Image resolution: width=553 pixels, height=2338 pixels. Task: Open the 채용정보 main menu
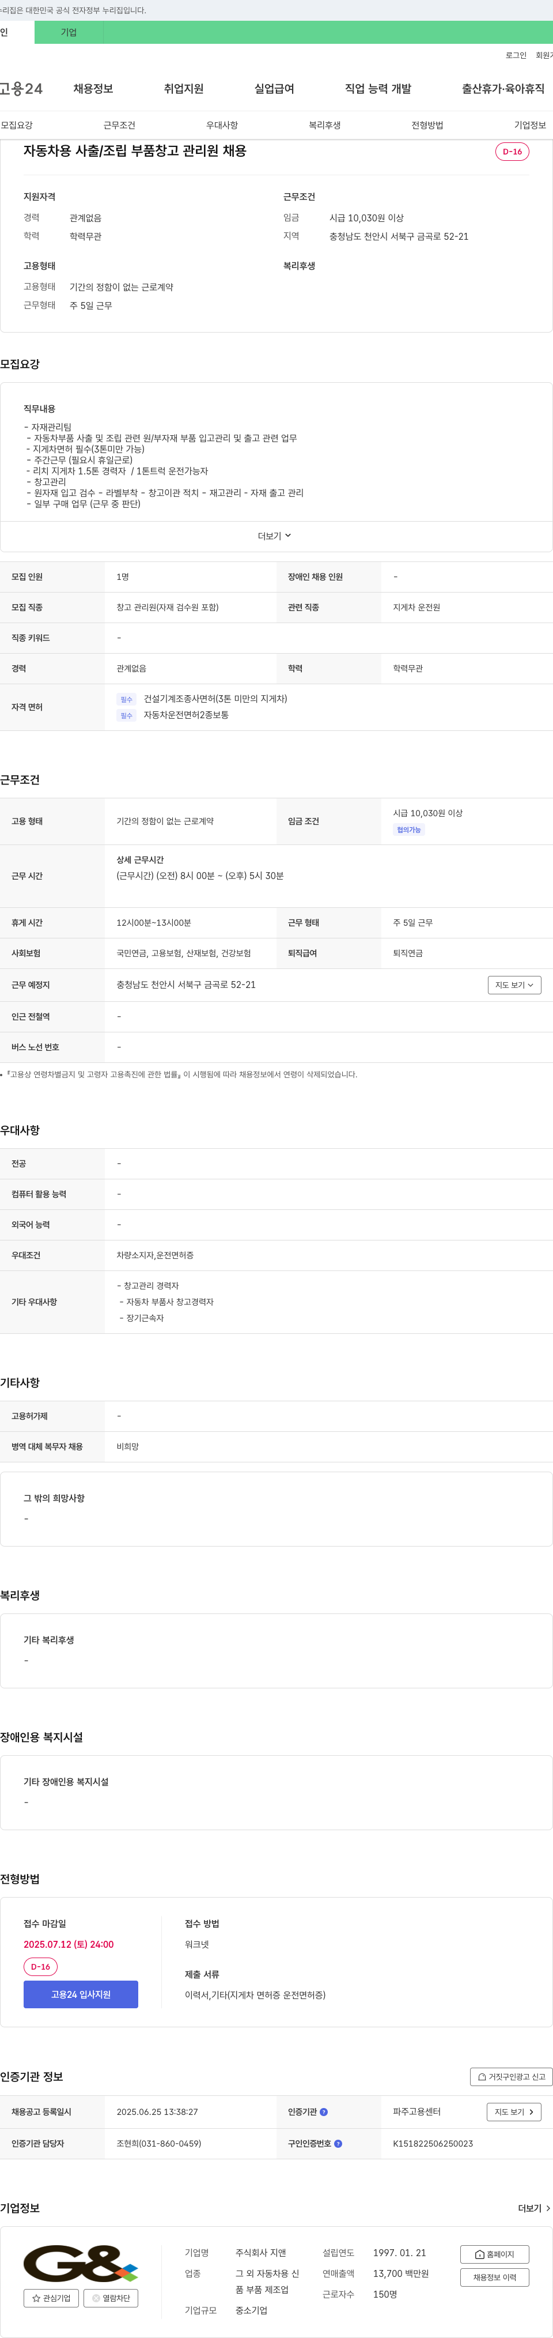[x=93, y=89]
